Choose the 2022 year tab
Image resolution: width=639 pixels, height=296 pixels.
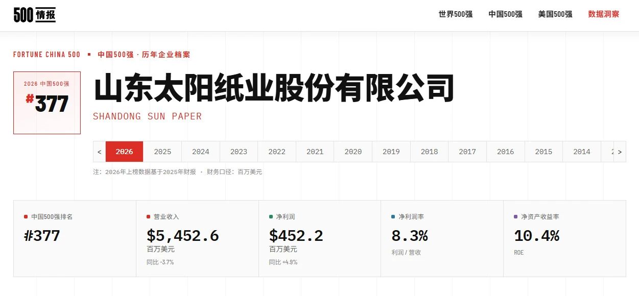277,152
